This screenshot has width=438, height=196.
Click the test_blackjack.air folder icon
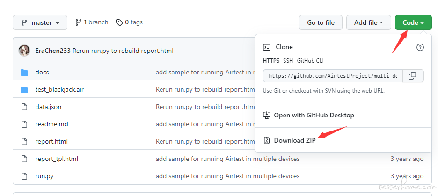coord(25,90)
